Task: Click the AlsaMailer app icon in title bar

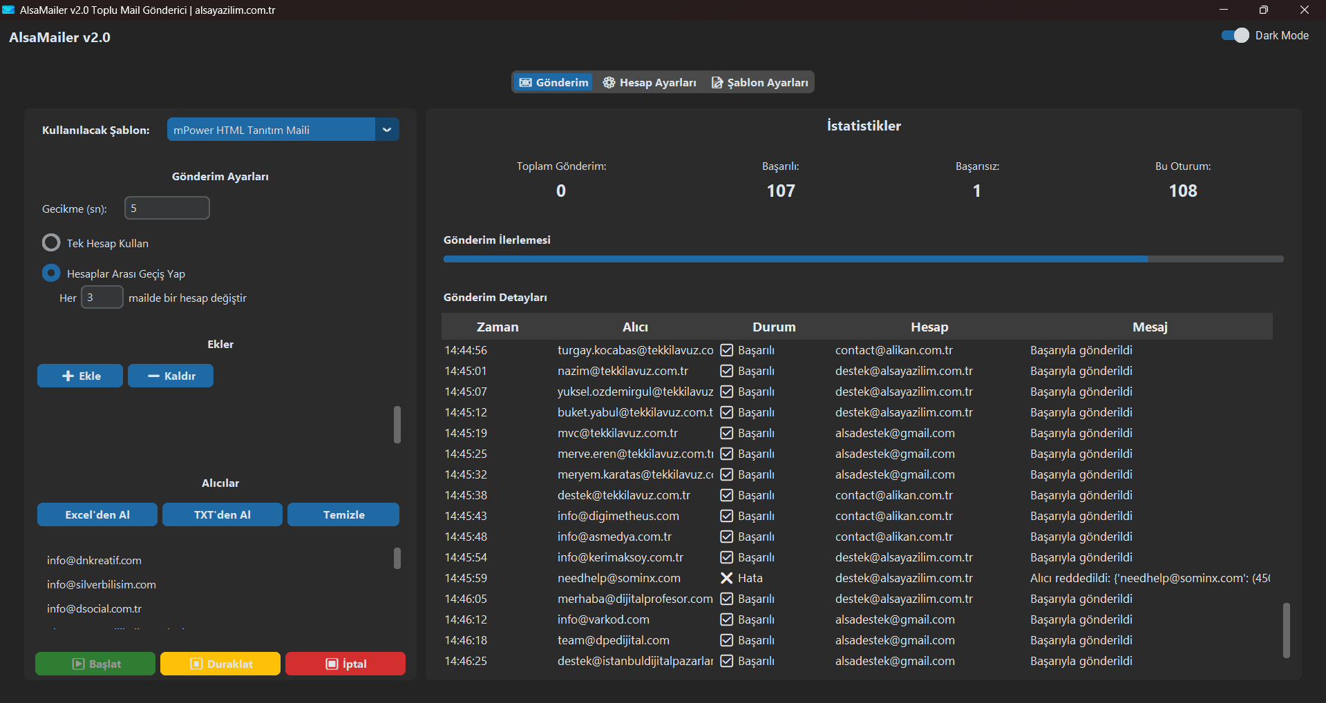Action: pos(8,10)
